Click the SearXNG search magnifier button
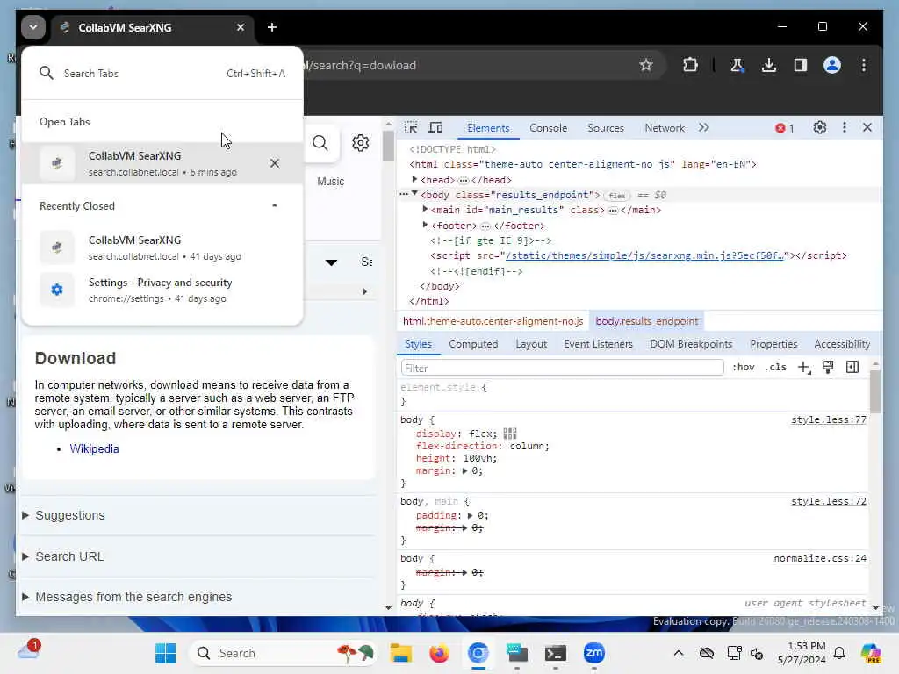The width and height of the screenshot is (899, 674). point(320,143)
